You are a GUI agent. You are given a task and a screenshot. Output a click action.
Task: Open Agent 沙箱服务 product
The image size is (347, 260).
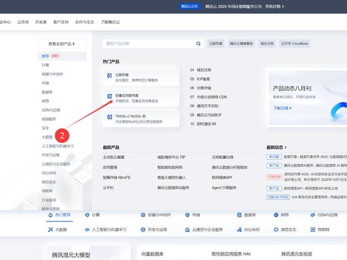coord(224,188)
